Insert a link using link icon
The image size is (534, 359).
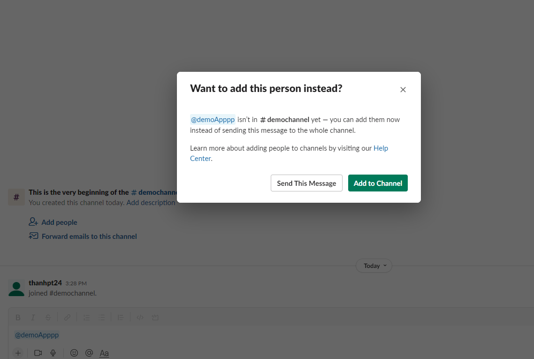coord(67,317)
